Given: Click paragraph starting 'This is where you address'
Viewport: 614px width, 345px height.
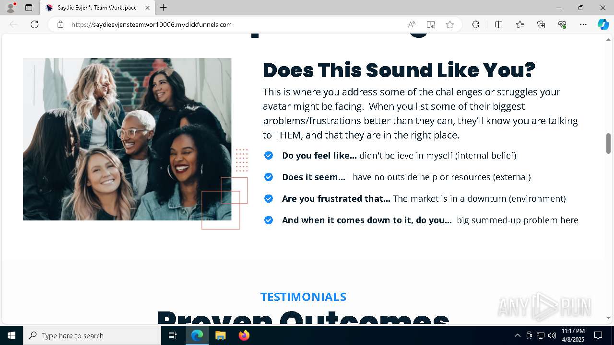Looking at the screenshot, I should [420, 113].
